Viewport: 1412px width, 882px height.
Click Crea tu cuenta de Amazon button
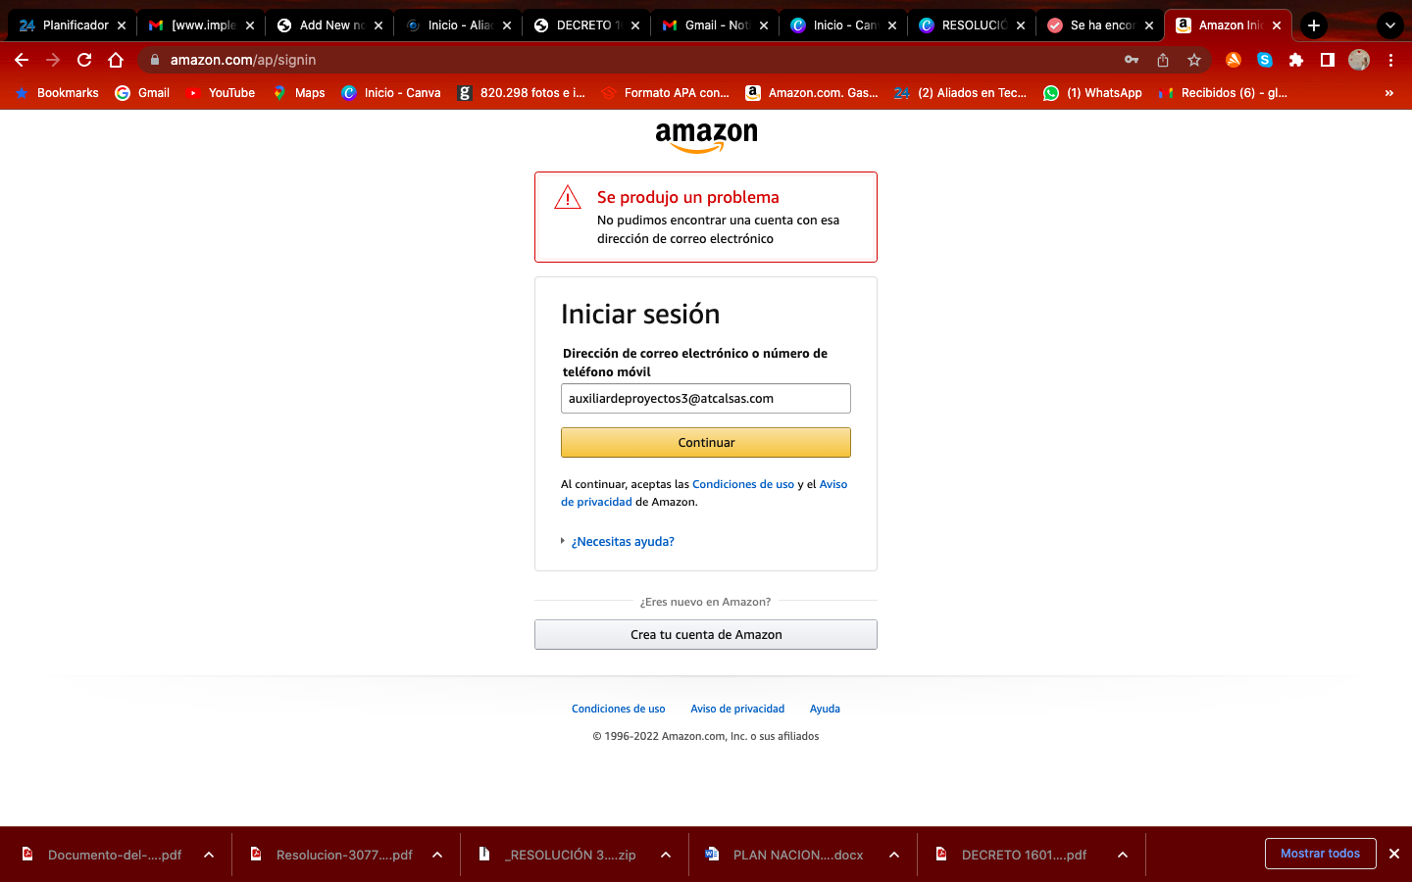(706, 634)
